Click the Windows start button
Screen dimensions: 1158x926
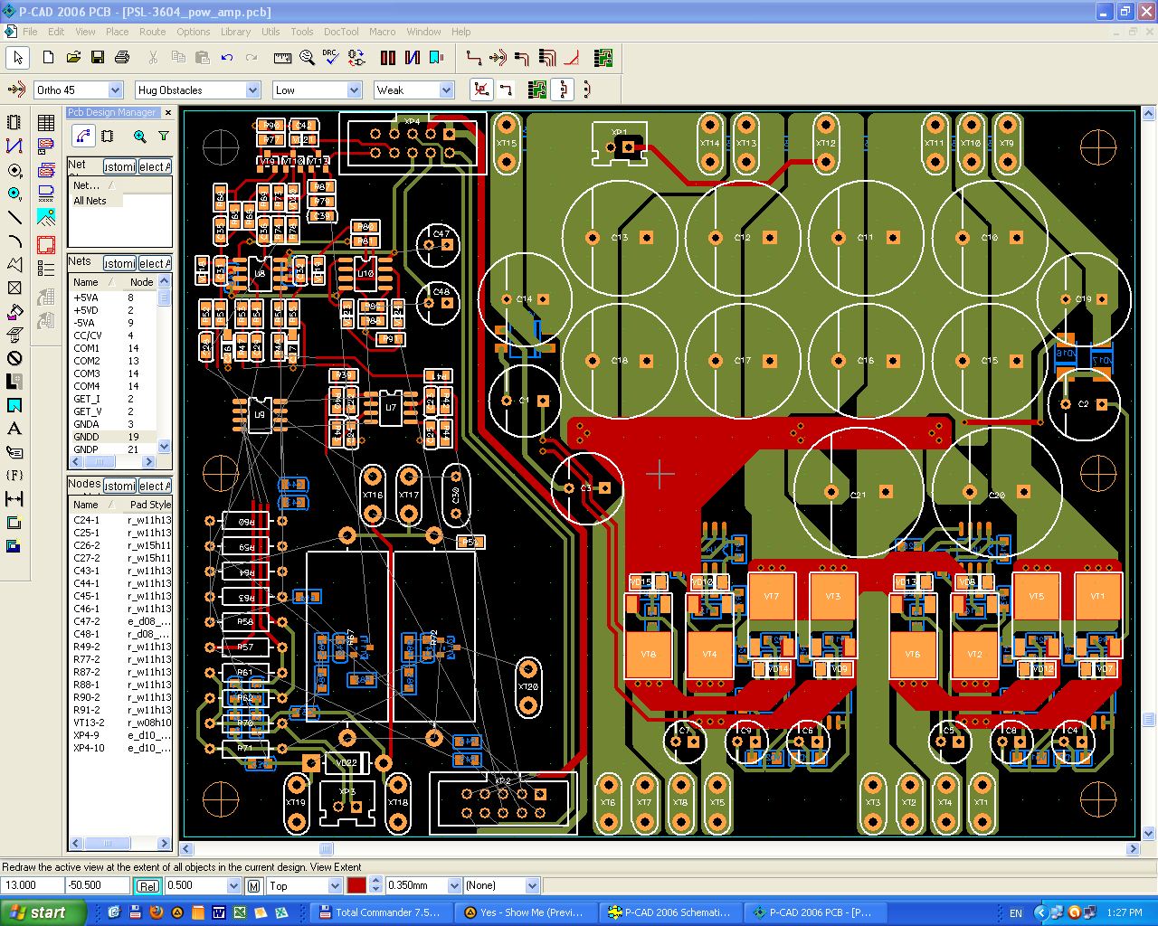pos(43,912)
